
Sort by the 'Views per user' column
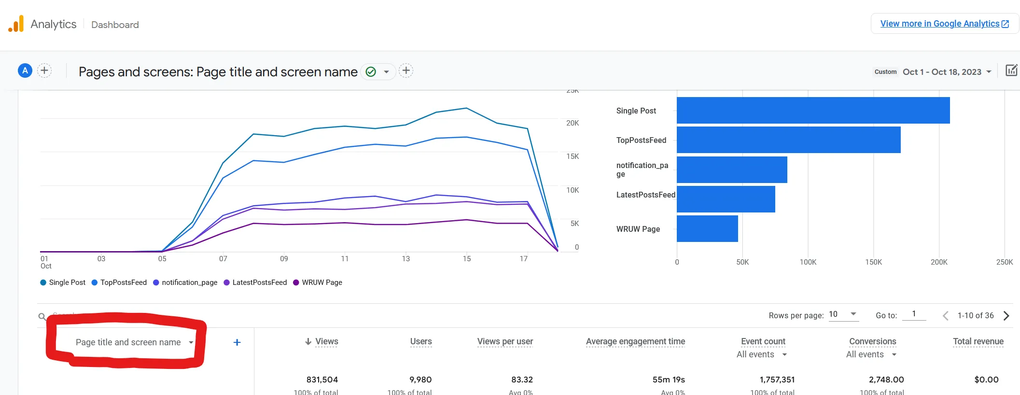point(505,341)
